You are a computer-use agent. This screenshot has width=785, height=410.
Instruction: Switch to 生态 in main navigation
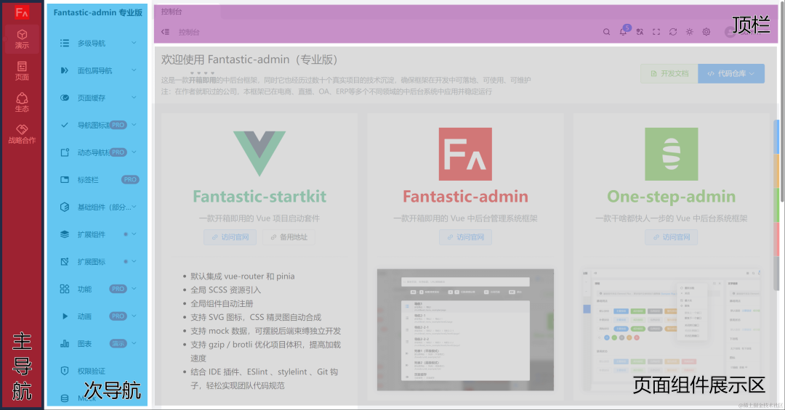(x=22, y=102)
